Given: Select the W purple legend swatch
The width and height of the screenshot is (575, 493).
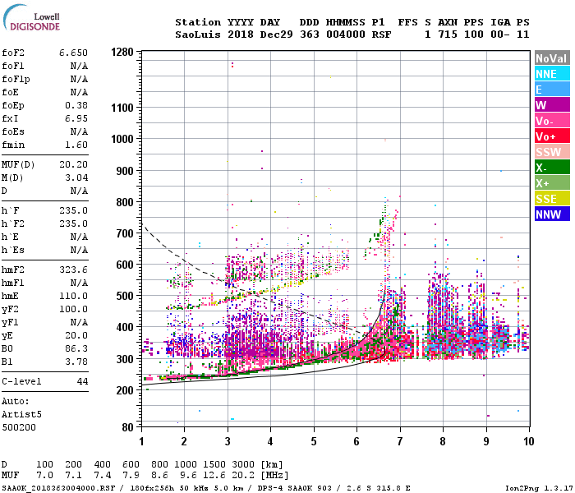Looking at the screenshot, I should (552, 105).
